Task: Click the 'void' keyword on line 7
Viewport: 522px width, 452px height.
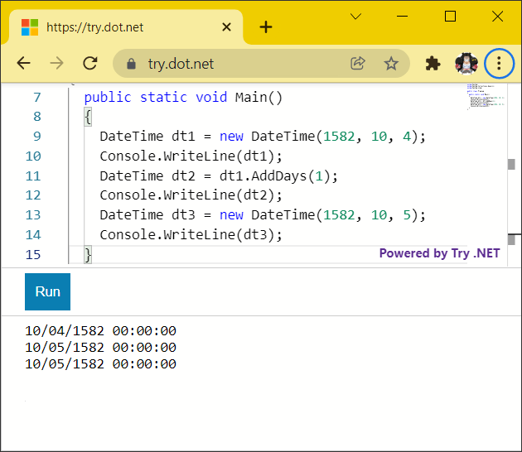Action: (211, 98)
